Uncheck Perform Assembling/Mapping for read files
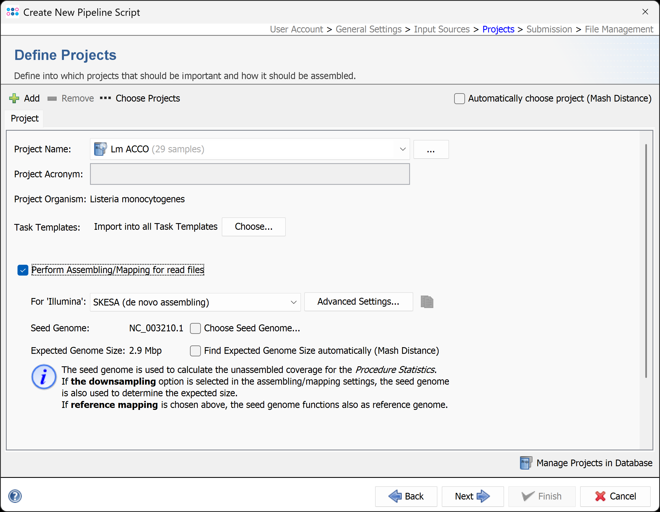This screenshot has height=512, width=660. pos(23,270)
